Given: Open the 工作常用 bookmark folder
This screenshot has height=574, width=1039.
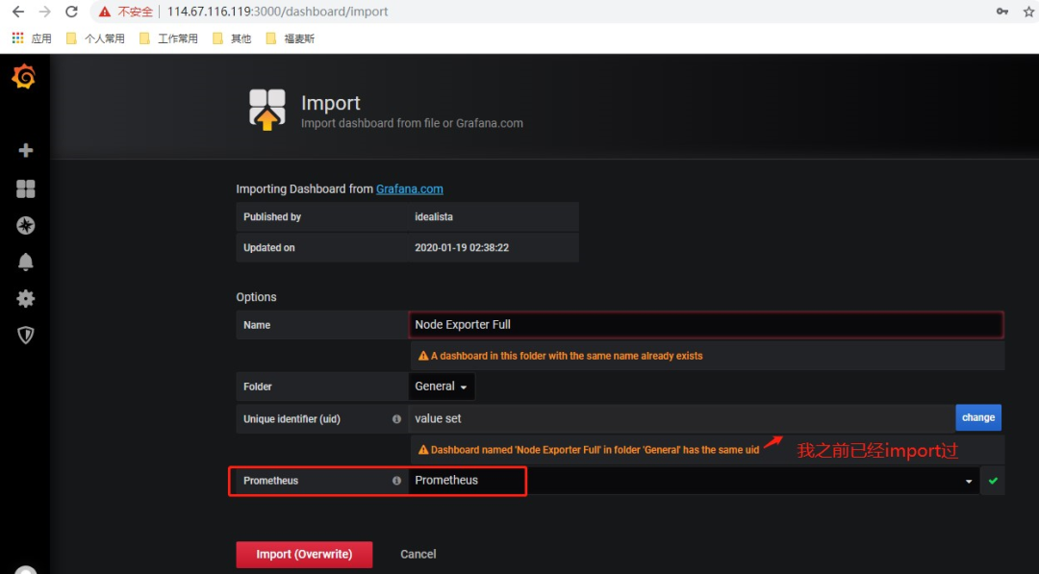Looking at the screenshot, I should point(168,38).
